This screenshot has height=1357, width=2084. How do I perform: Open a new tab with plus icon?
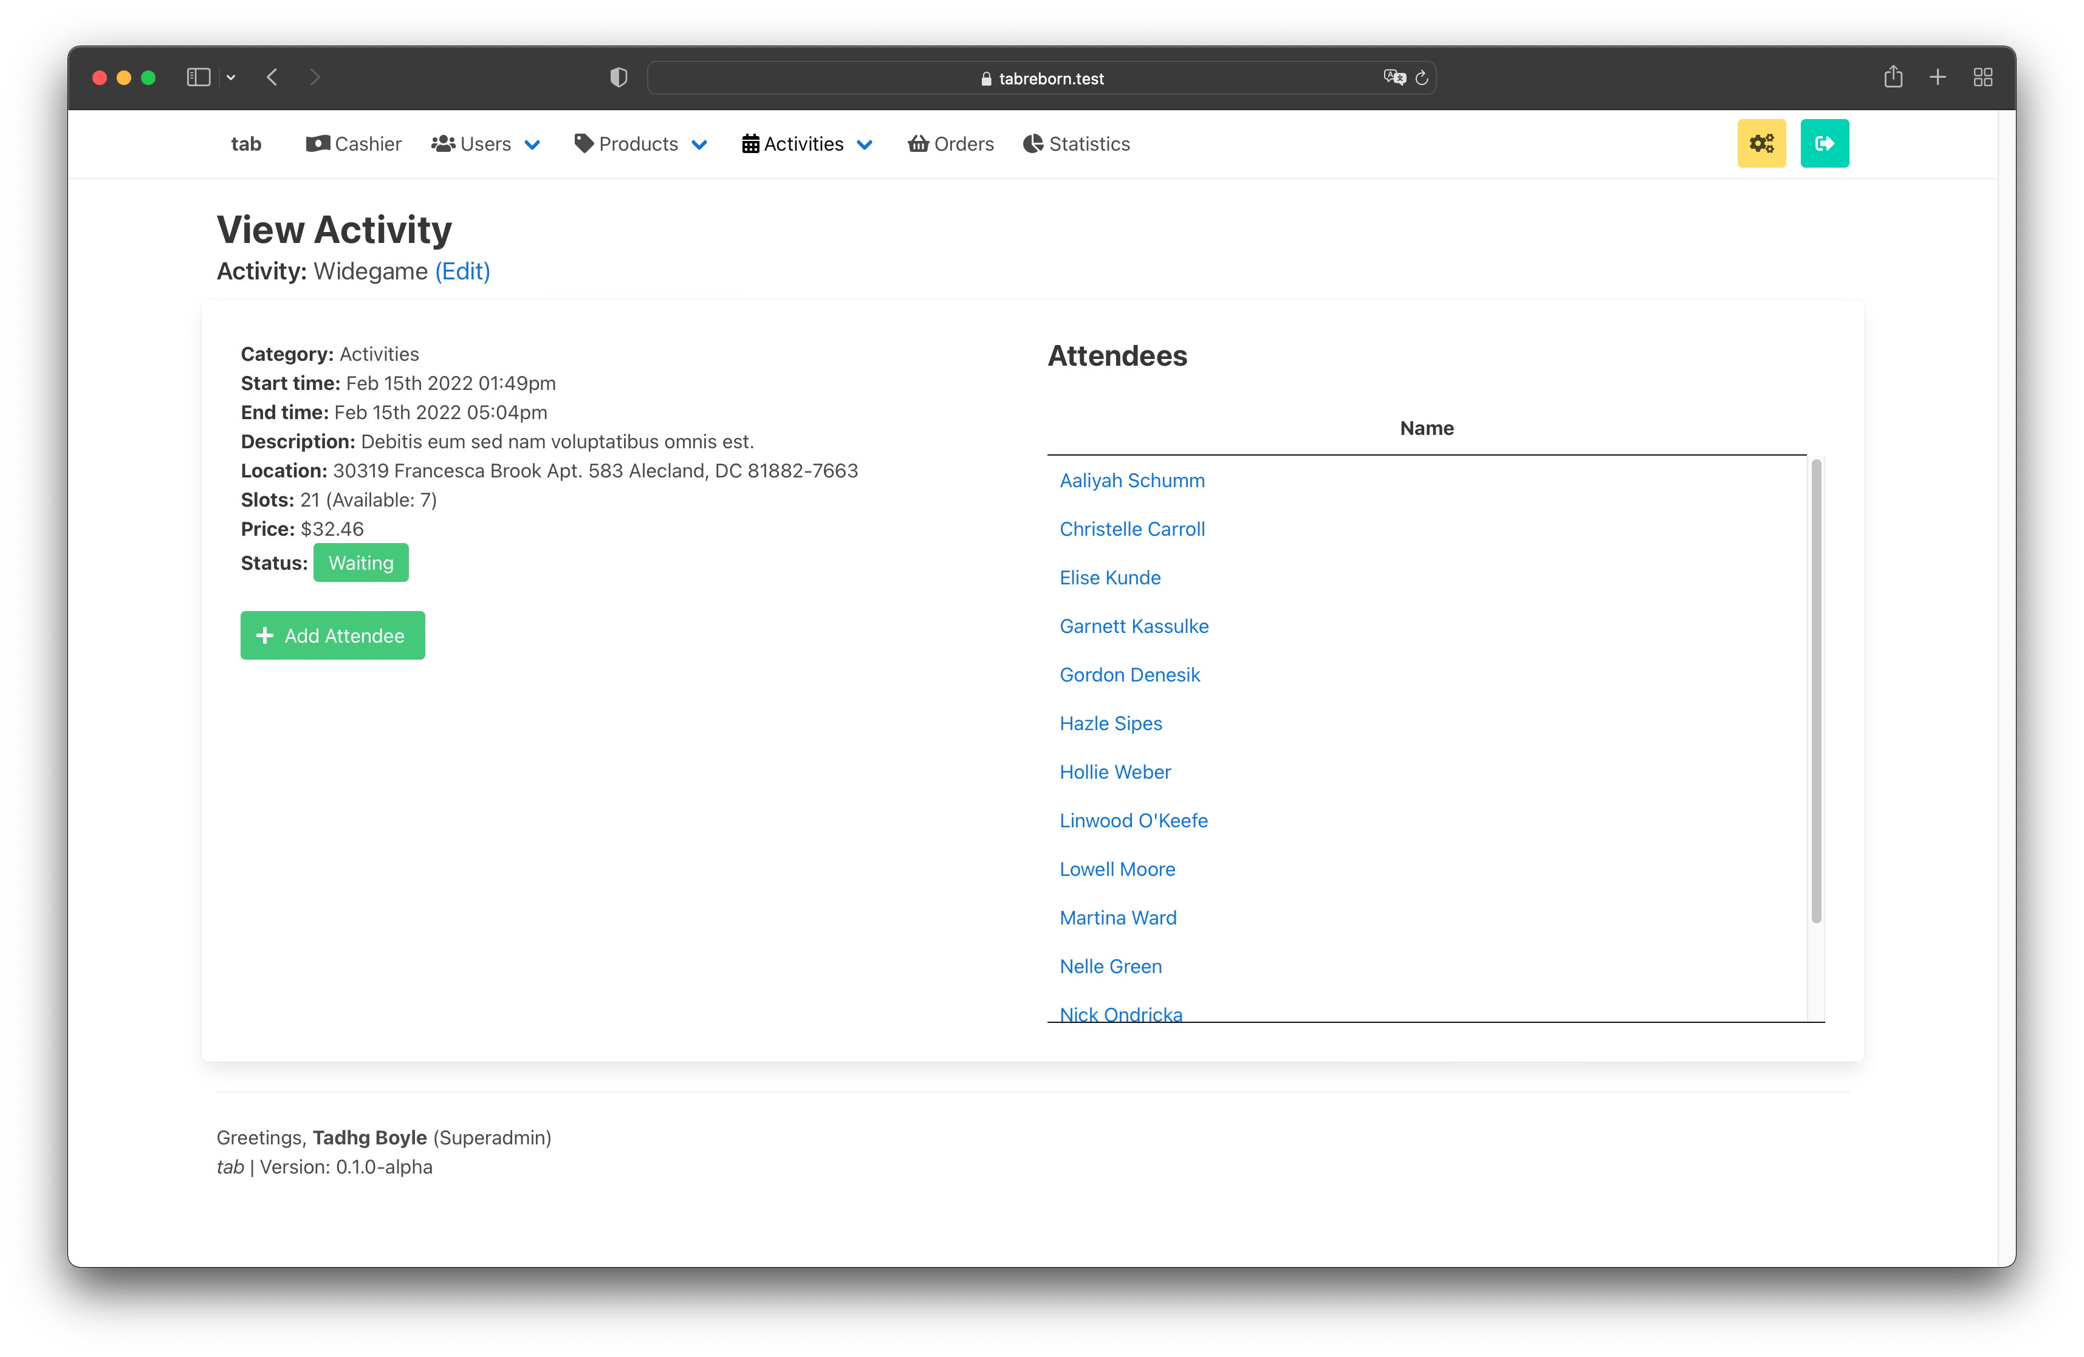pos(1938,78)
